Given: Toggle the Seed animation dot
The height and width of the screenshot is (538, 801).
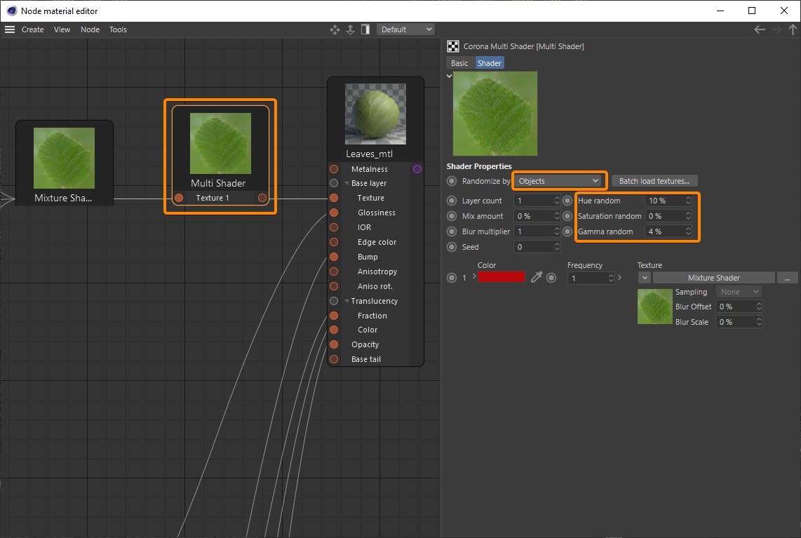Looking at the screenshot, I should coord(452,247).
